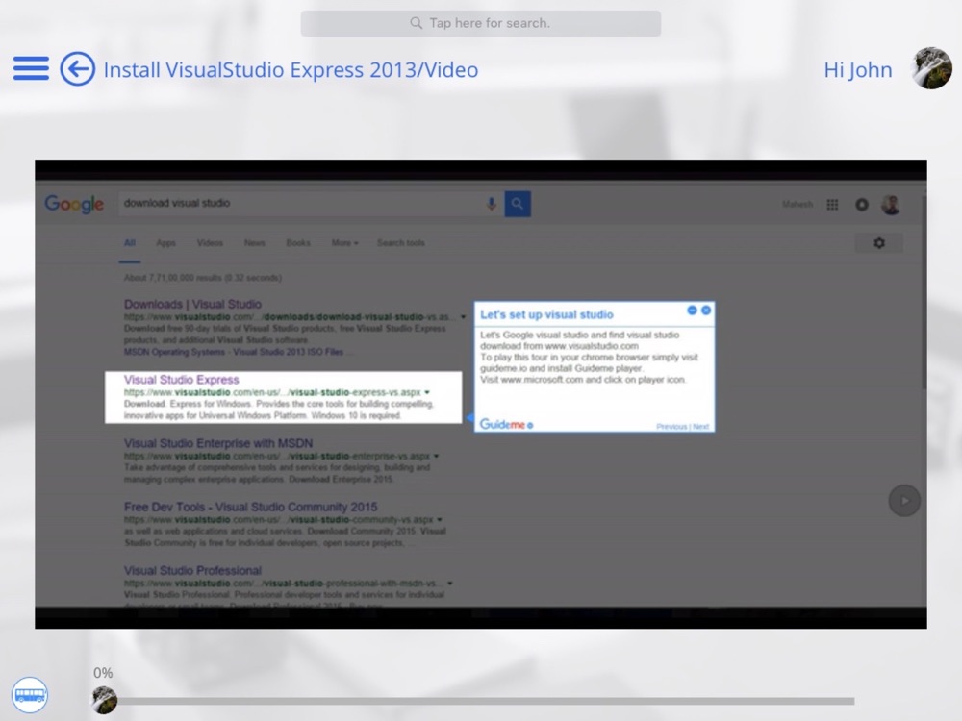Open John's profile avatar
Screen dimensions: 962x721
point(932,68)
